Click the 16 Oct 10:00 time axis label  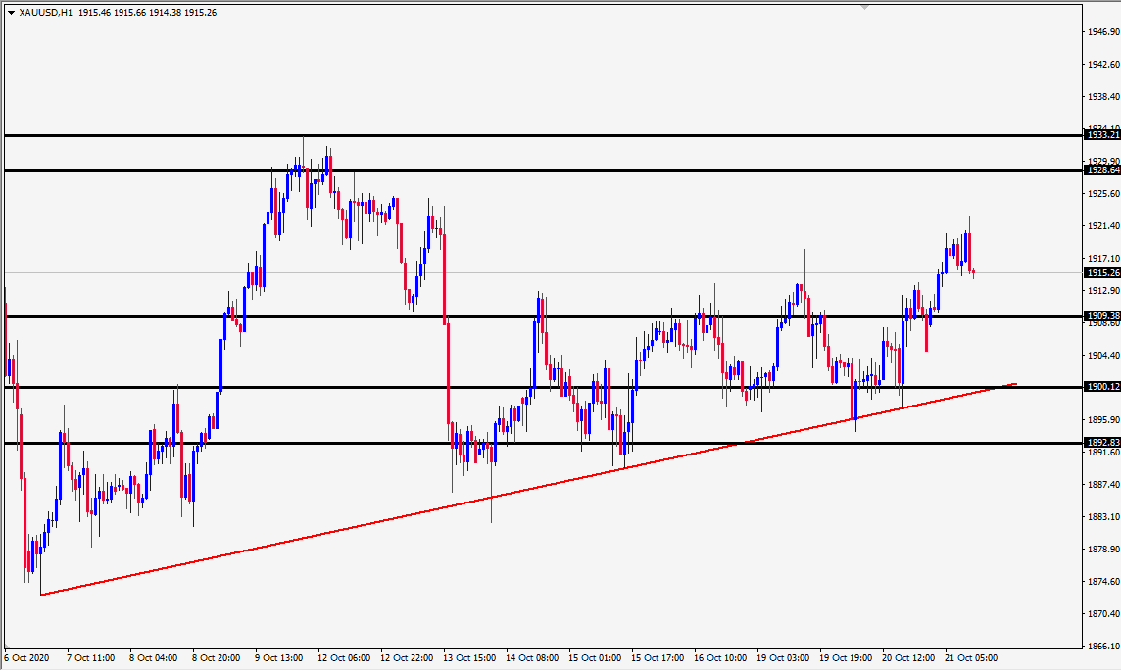[720, 657]
